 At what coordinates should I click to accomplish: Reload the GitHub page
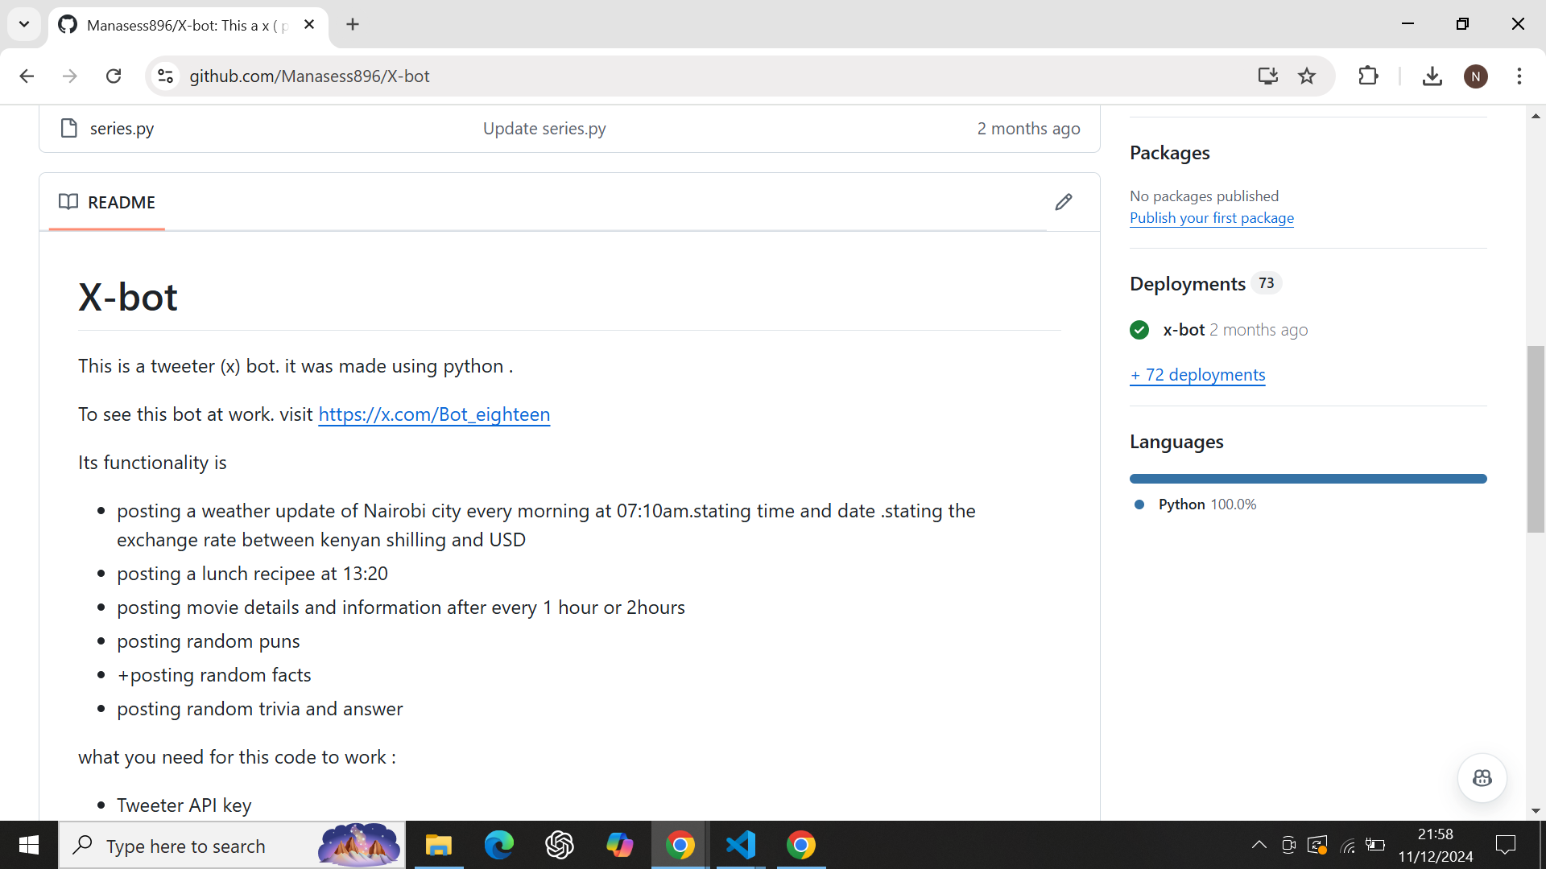pyautogui.click(x=114, y=76)
